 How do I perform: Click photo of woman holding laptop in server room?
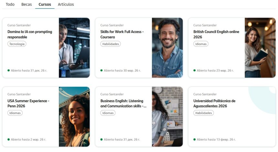pos(74,48)
